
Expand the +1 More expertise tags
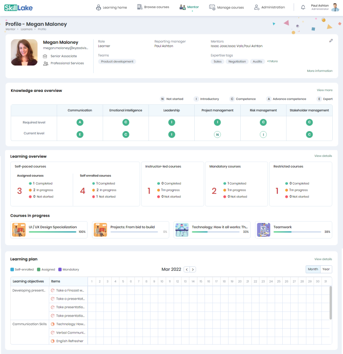coord(272,62)
